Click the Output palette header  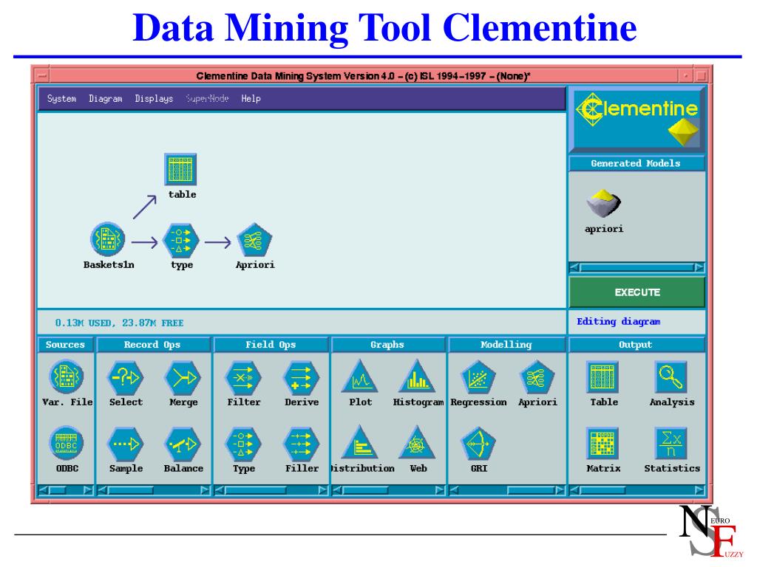pyautogui.click(x=636, y=345)
